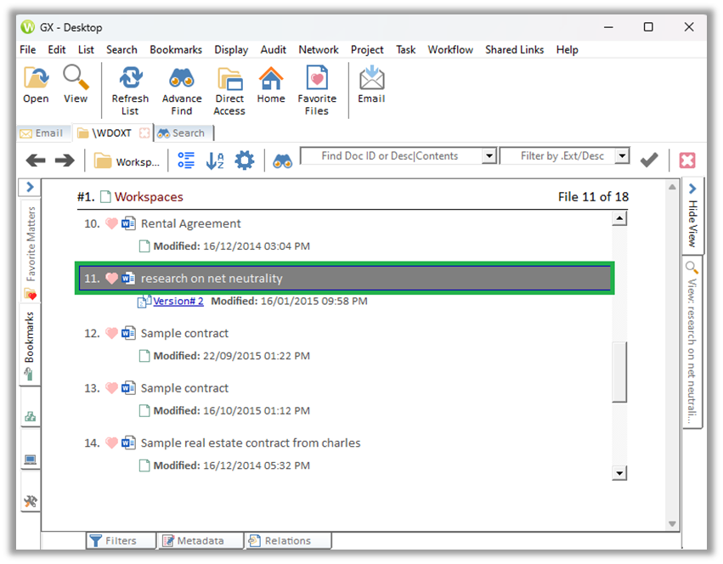The height and width of the screenshot is (564, 723).
Task: Open the Filter by .Ext/Desc dropdown
Action: 621,156
